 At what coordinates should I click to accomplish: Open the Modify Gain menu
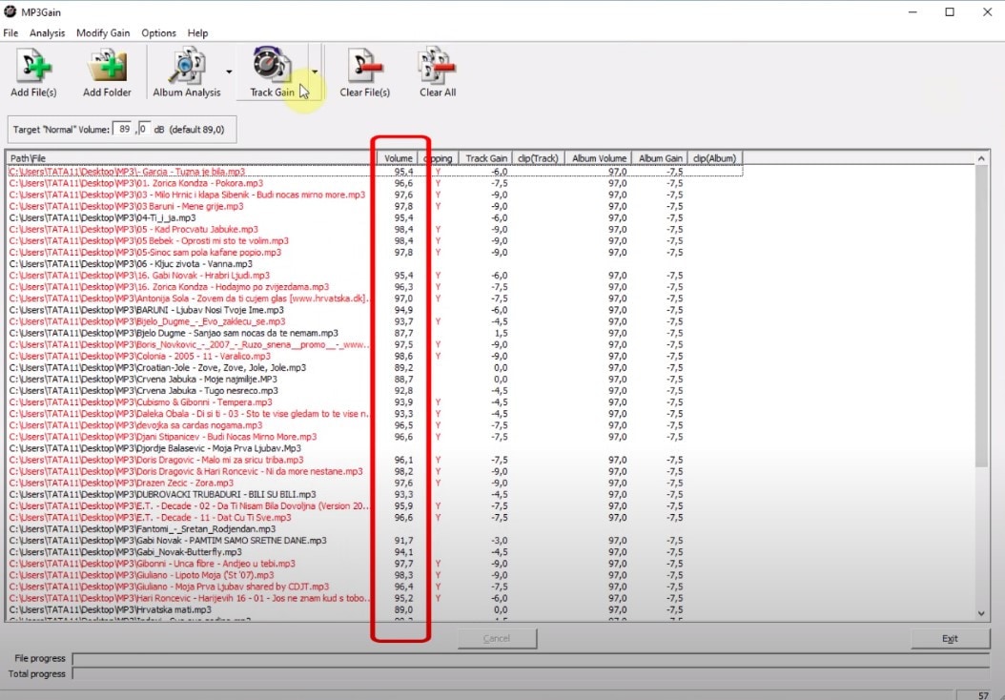103,32
